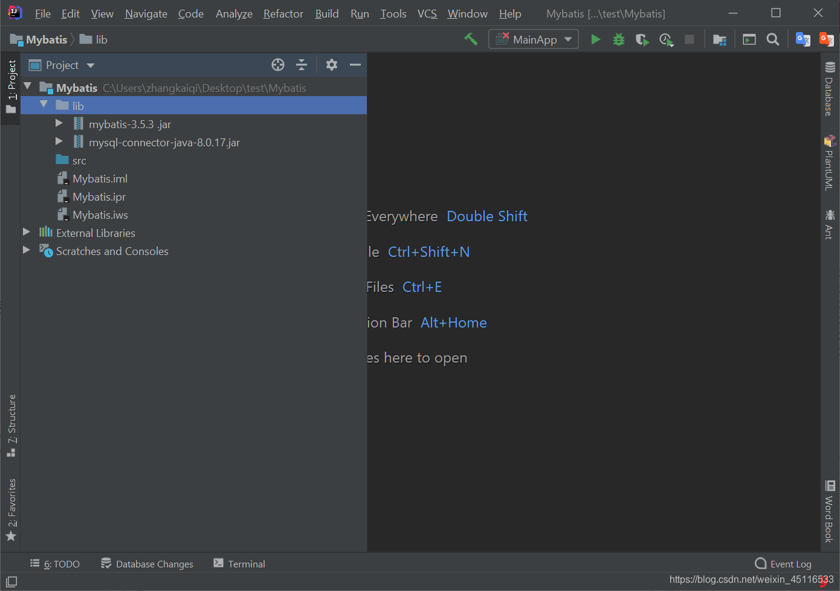Click the red Google Translate icon
The width and height of the screenshot is (840, 591).
(x=826, y=39)
